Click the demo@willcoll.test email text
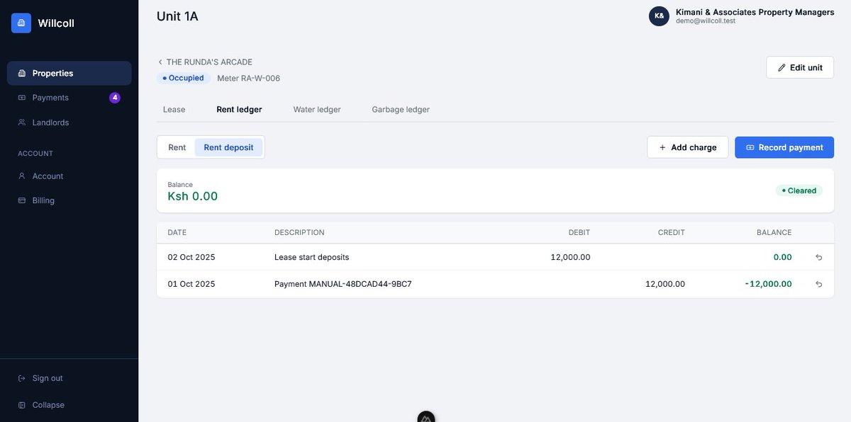This screenshot has height=422, width=851. pos(706,21)
